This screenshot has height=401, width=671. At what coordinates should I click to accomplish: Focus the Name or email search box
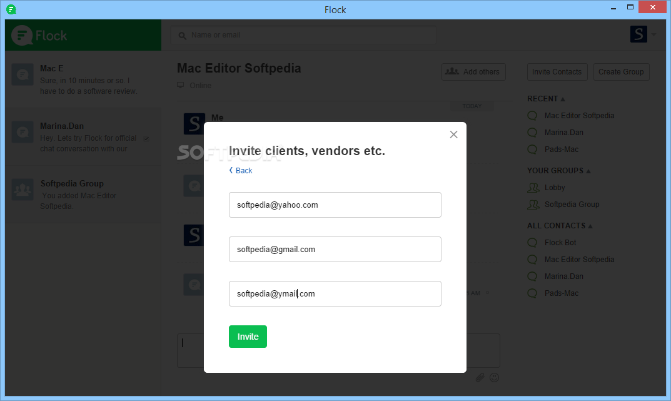[303, 35]
